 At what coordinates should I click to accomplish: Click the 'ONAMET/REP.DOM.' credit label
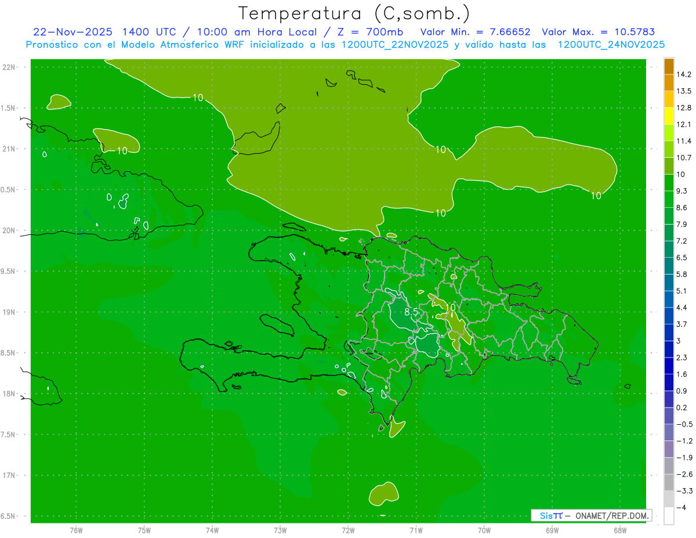(612, 515)
